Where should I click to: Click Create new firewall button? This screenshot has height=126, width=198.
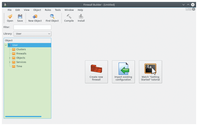(x=96, y=72)
